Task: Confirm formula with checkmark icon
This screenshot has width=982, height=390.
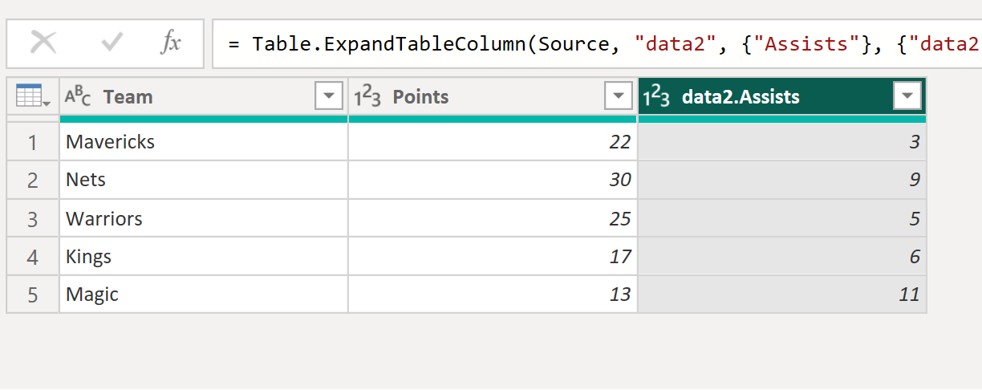Action: (x=112, y=43)
